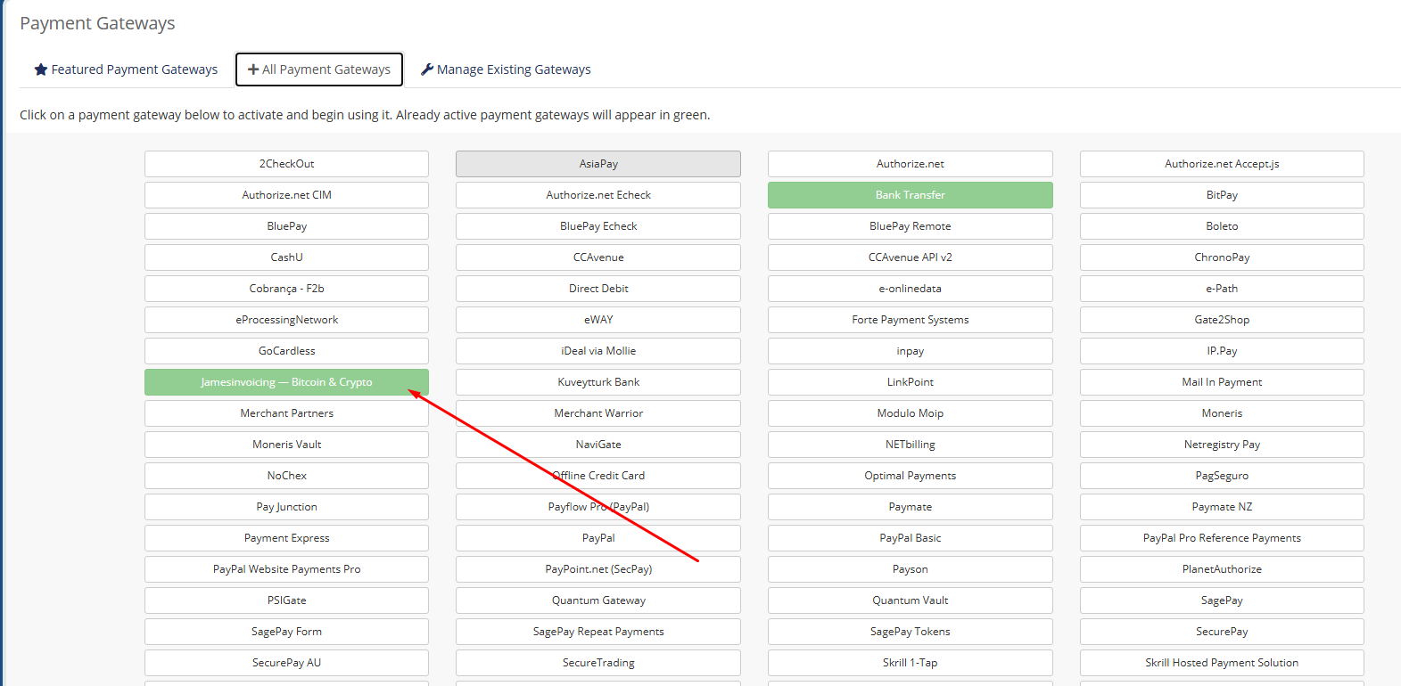Select the Authorize.net gateway button

[911, 164]
